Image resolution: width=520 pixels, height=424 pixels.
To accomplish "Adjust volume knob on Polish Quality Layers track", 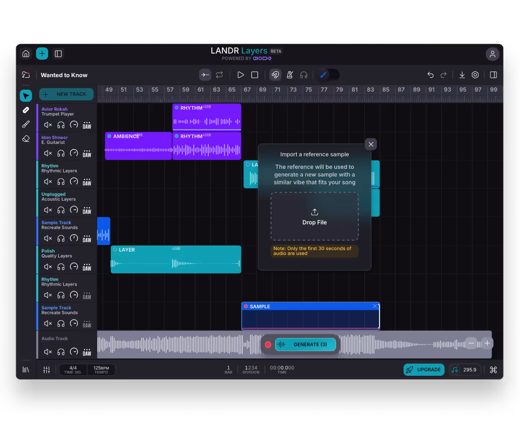I will (x=74, y=266).
